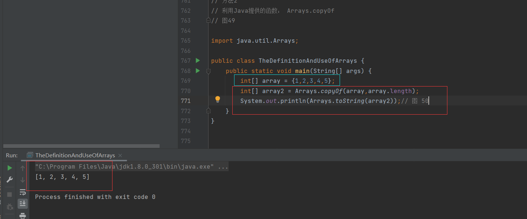
Task: Toggle Scroll to End in the console
Action: pos(23,204)
